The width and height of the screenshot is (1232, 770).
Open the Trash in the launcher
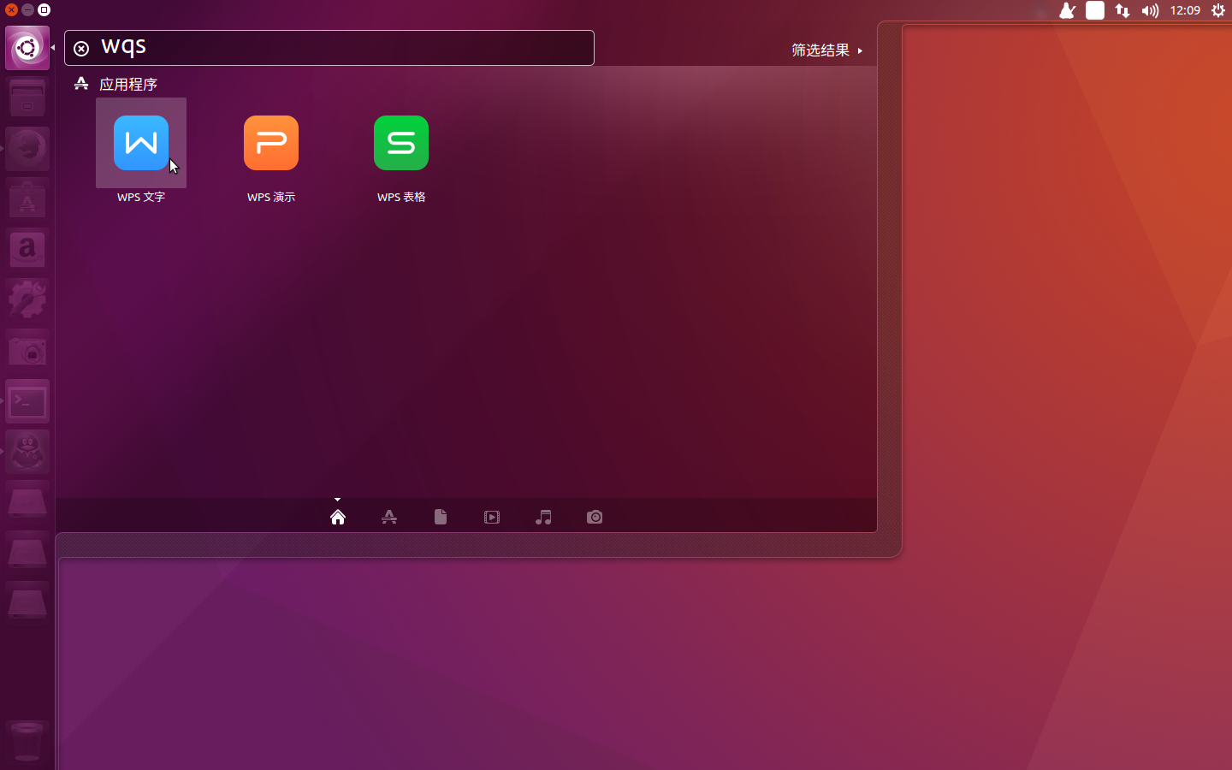pyautogui.click(x=27, y=740)
